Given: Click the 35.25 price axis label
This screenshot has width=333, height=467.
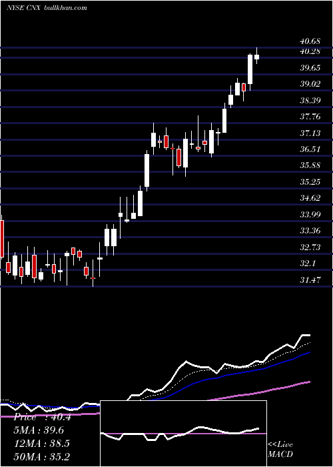Looking at the screenshot, I should tap(310, 181).
